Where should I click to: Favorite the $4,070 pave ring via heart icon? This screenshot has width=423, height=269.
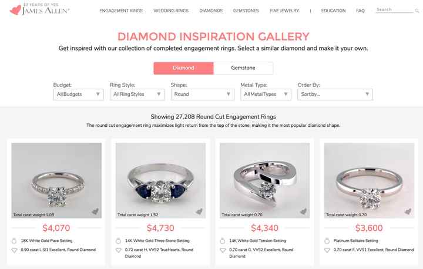pos(95,212)
